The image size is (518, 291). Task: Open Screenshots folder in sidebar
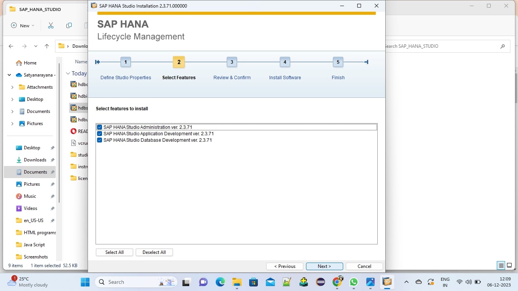click(32, 257)
